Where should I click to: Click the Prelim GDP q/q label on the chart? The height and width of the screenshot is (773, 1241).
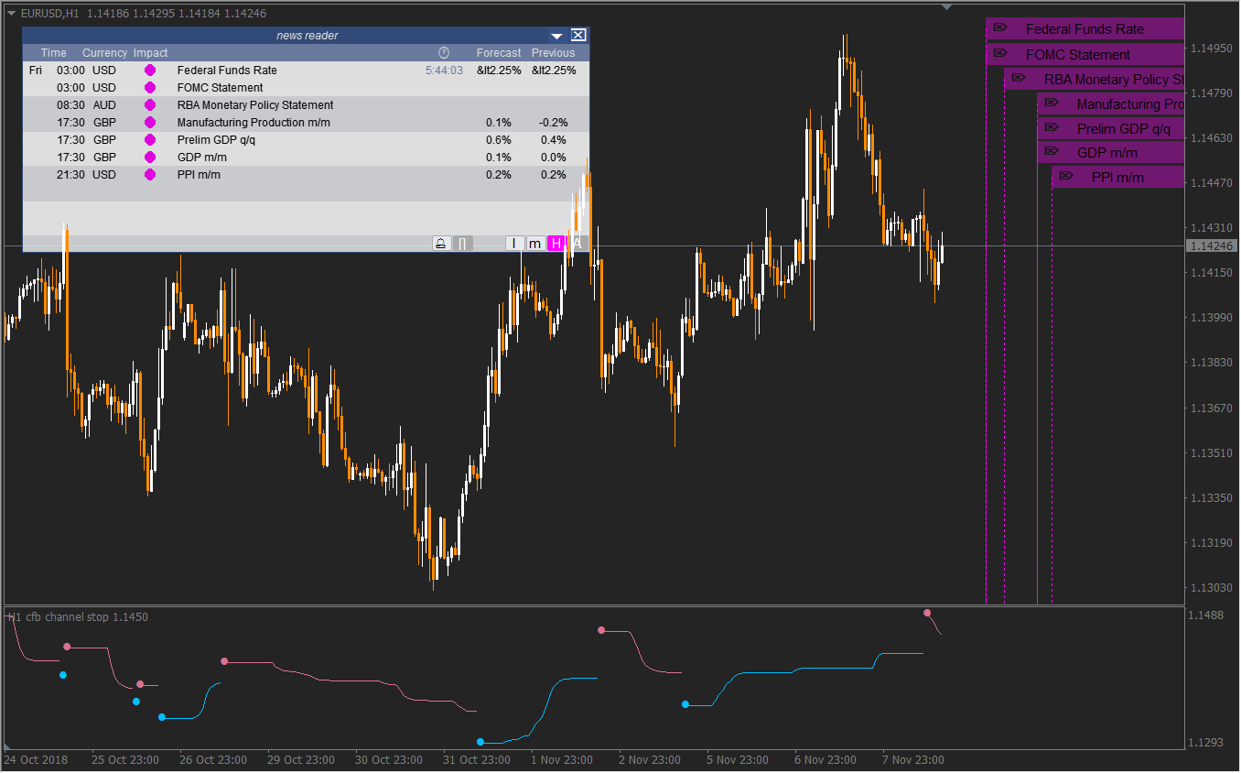(1124, 129)
